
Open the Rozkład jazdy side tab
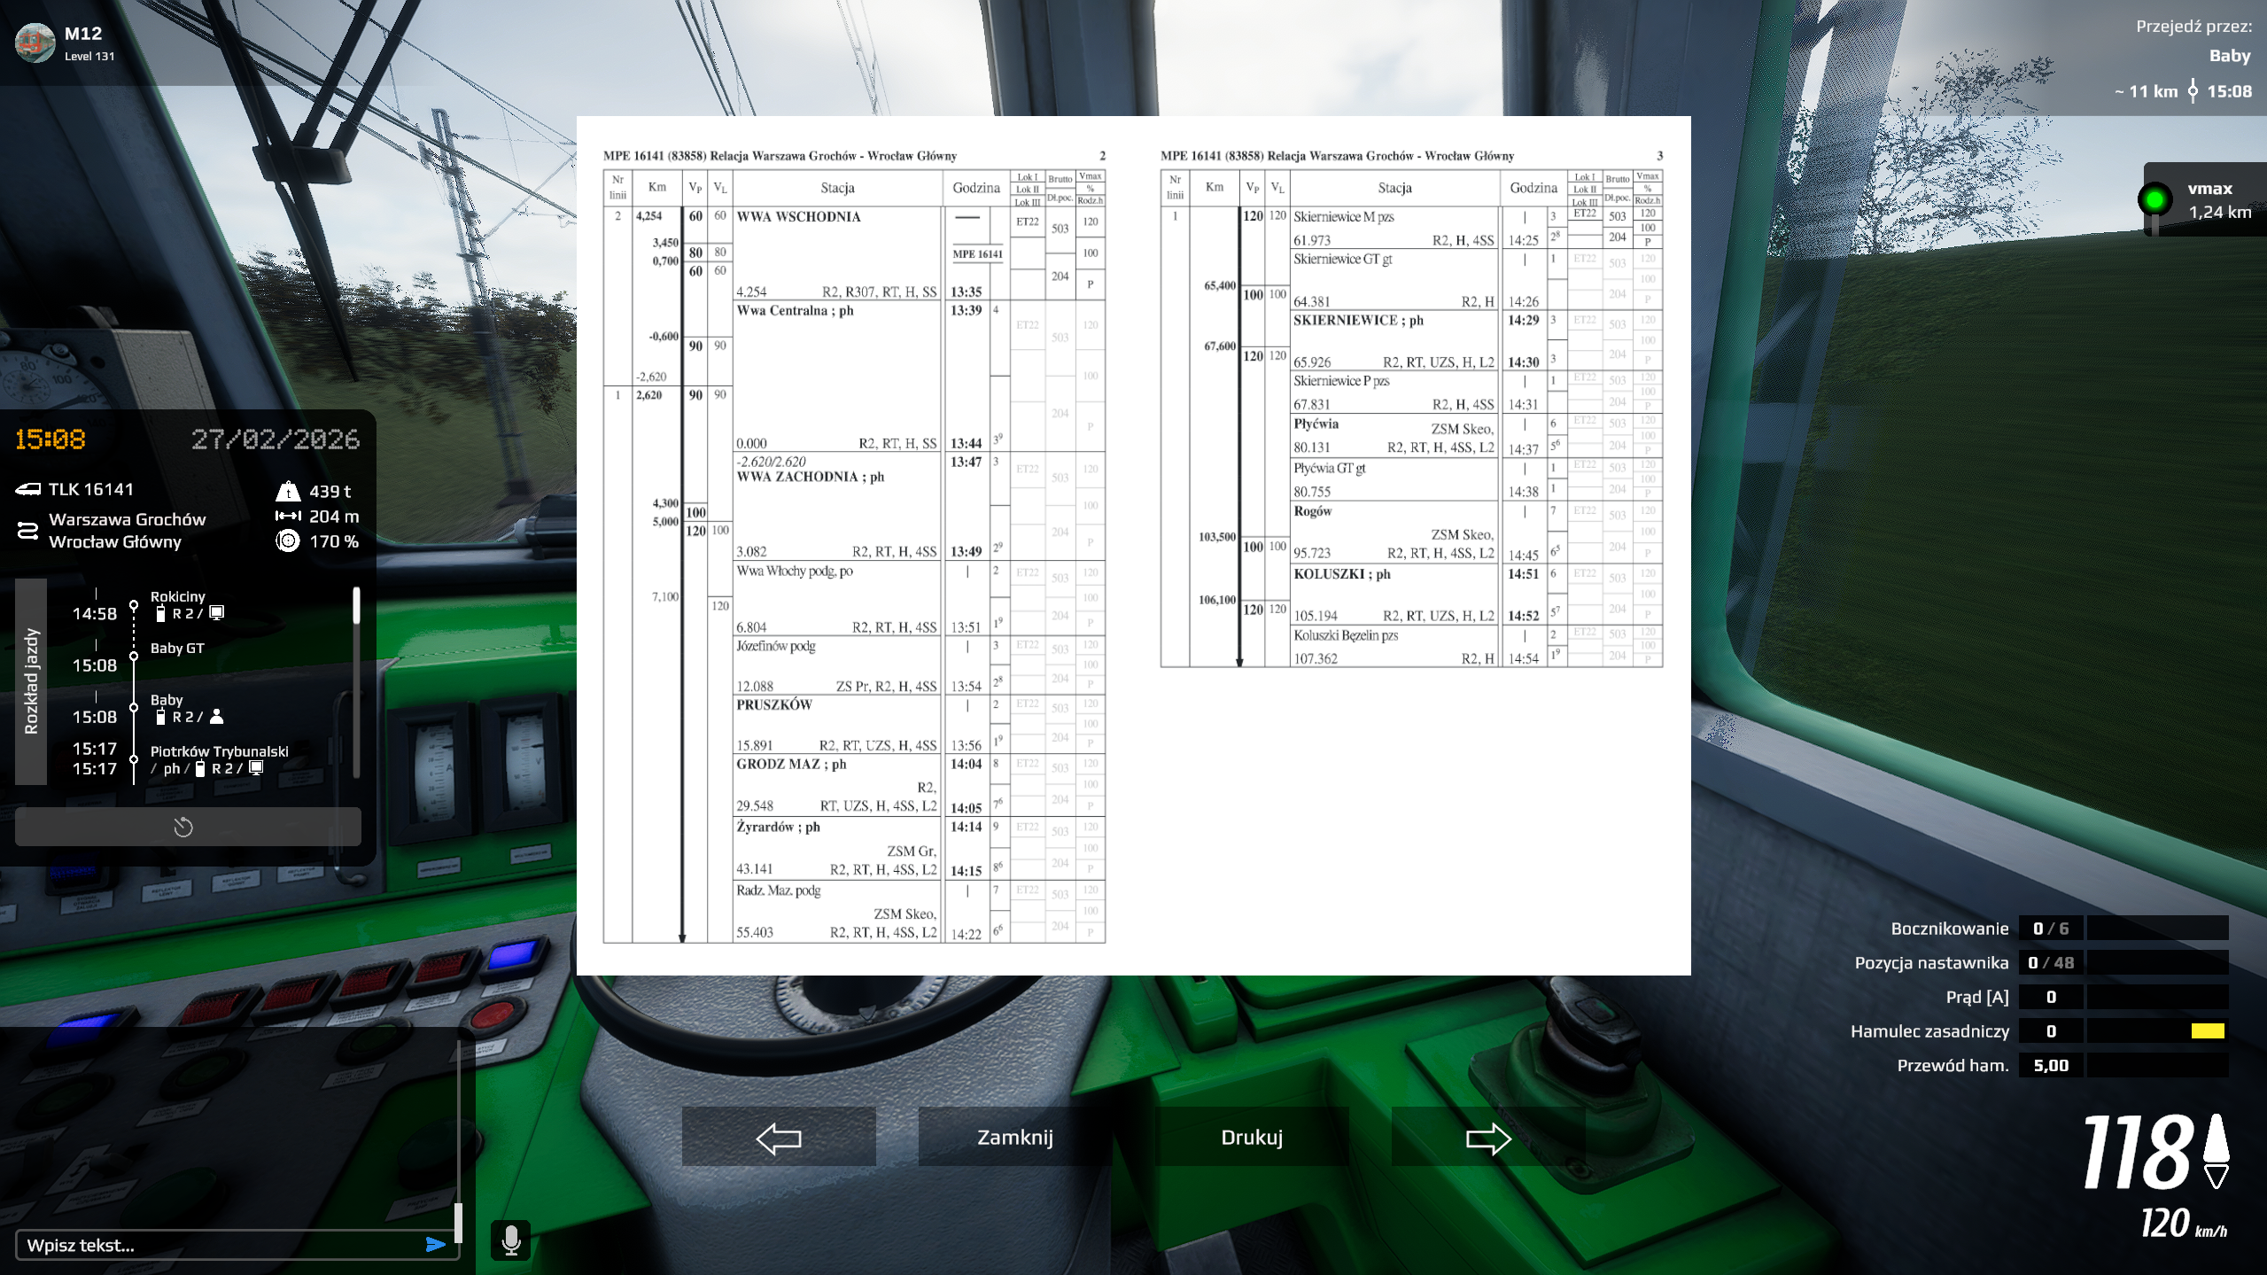31,681
